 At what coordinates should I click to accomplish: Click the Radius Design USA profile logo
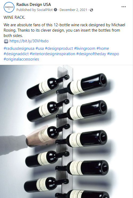(x=9, y=7)
